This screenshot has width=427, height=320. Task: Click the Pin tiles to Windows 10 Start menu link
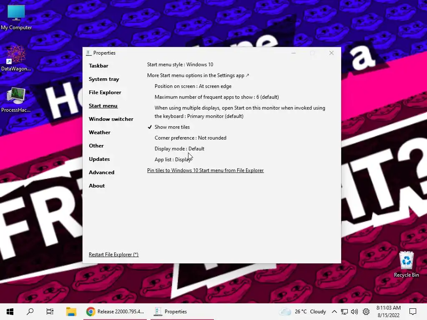pyautogui.click(x=205, y=170)
